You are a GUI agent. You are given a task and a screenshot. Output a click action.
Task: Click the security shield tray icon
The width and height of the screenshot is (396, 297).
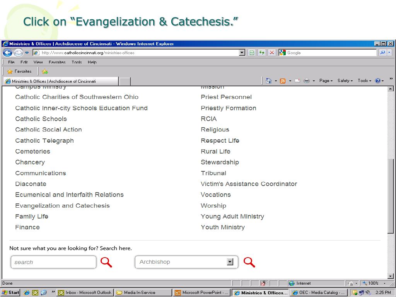pyautogui.click(x=355, y=292)
